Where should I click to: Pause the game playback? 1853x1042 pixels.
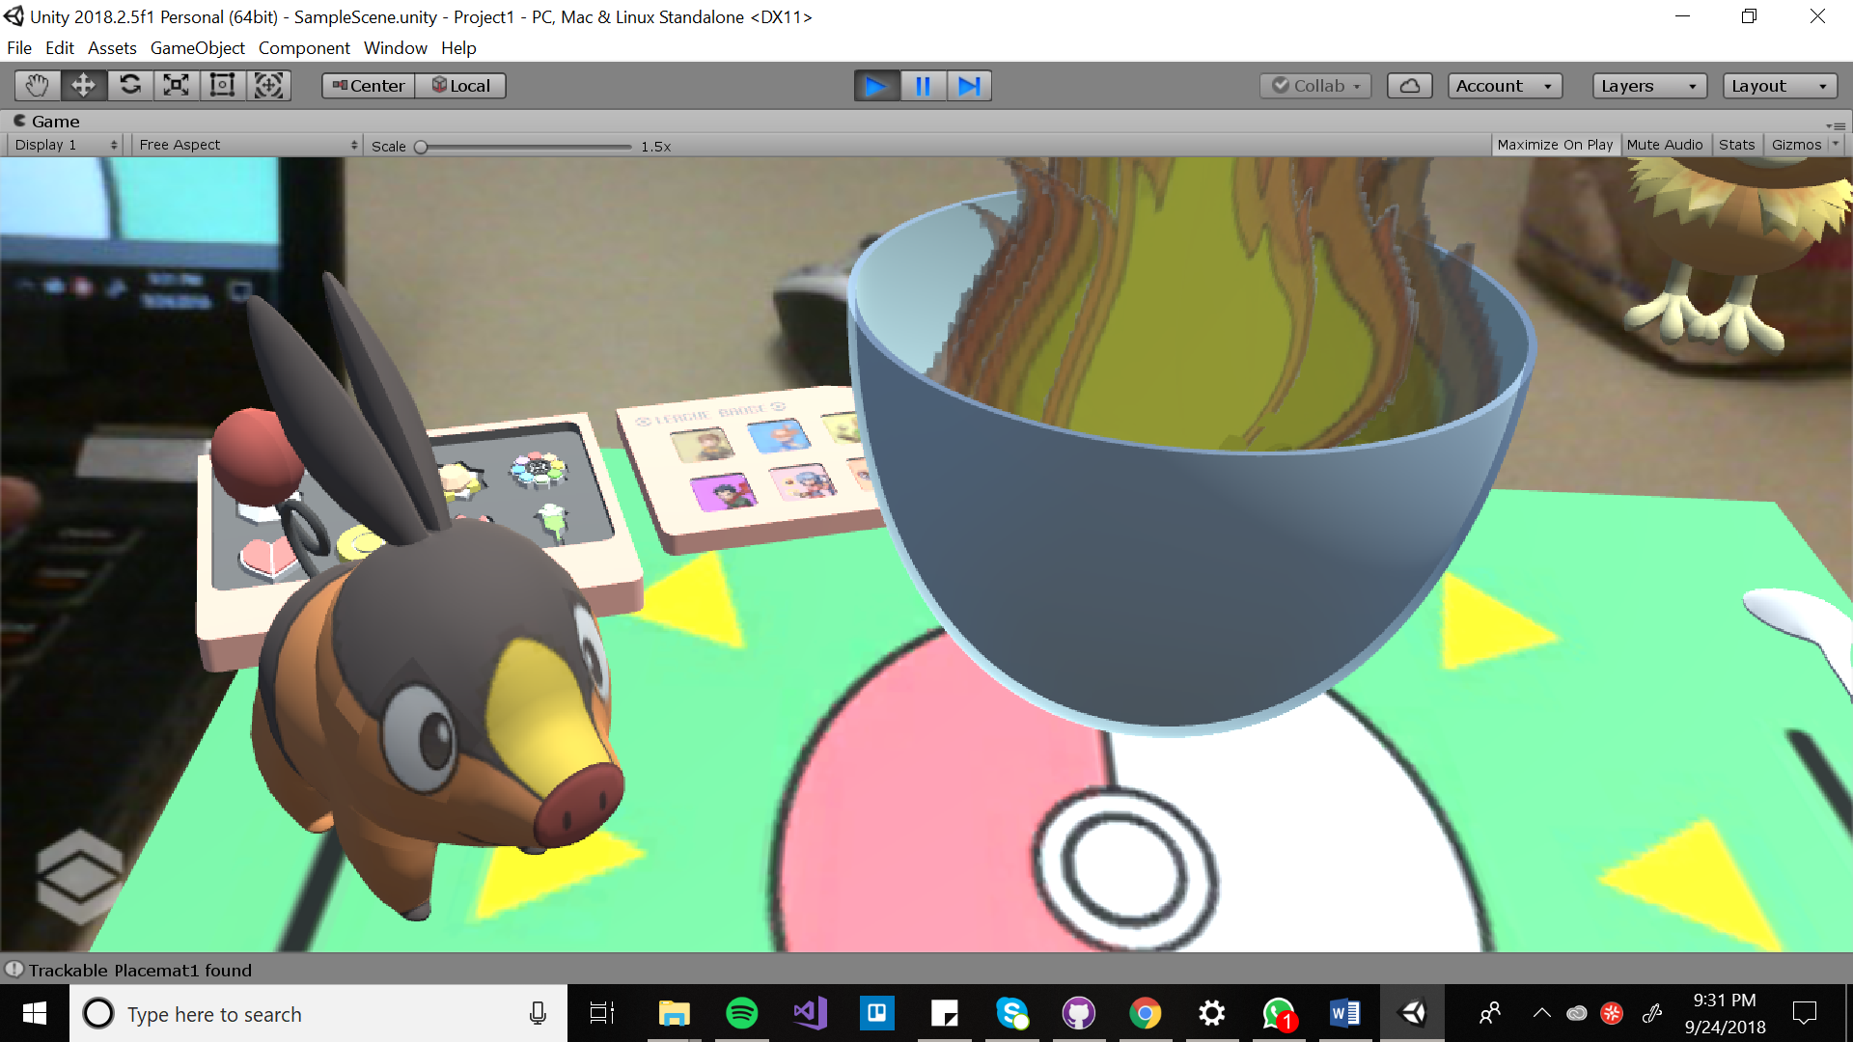click(923, 86)
